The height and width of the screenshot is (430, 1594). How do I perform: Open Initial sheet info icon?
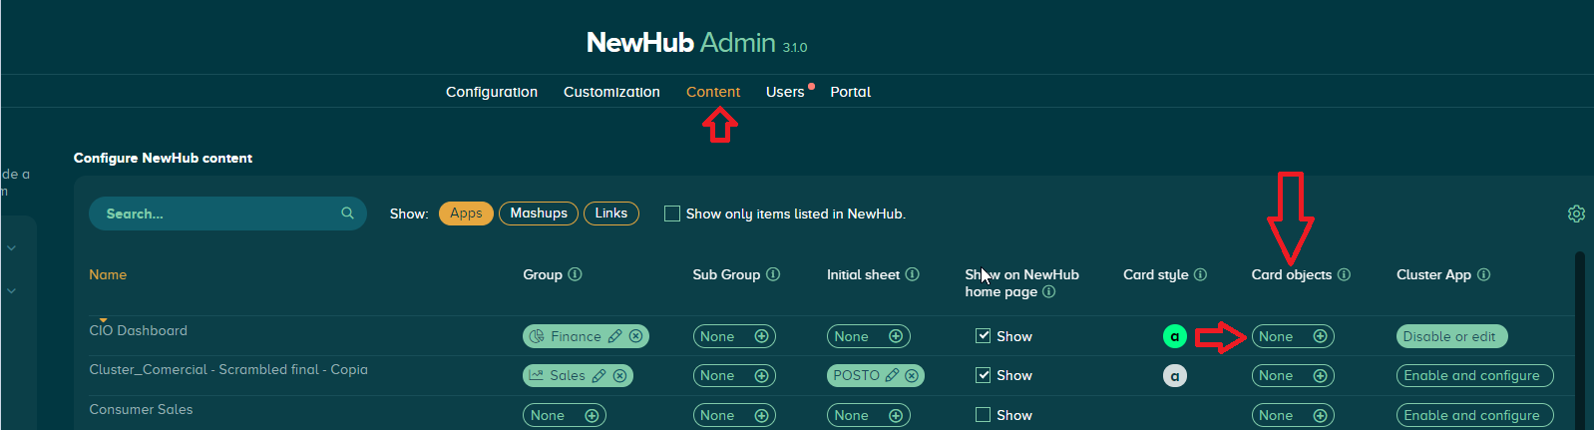(912, 274)
